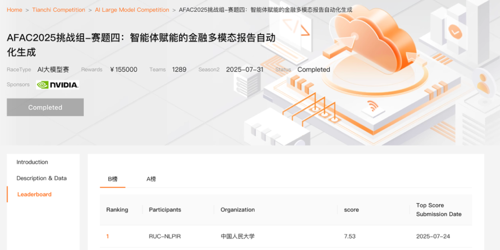This screenshot has height=250, width=500.
Task: Switch to the A榜 tab
Action: pos(151,179)
